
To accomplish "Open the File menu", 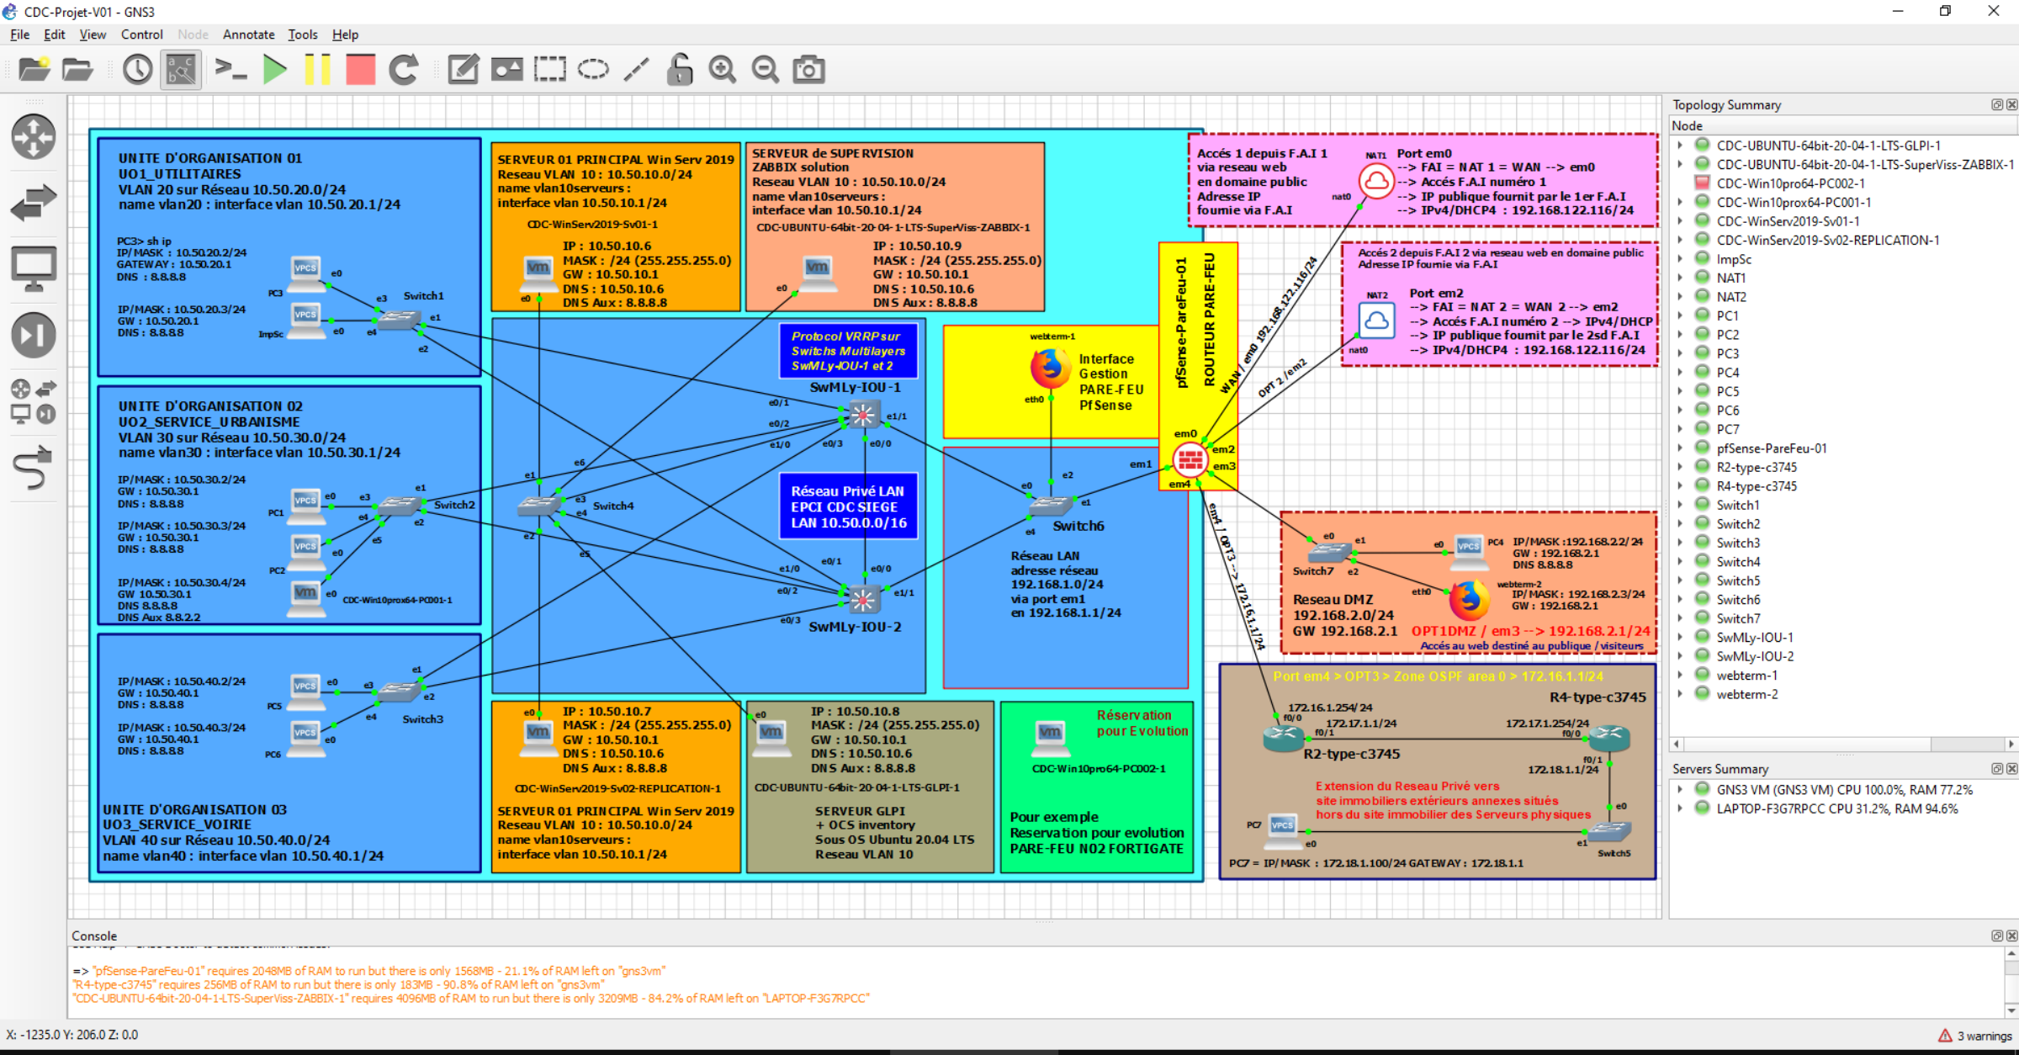I will pos(19,34).
